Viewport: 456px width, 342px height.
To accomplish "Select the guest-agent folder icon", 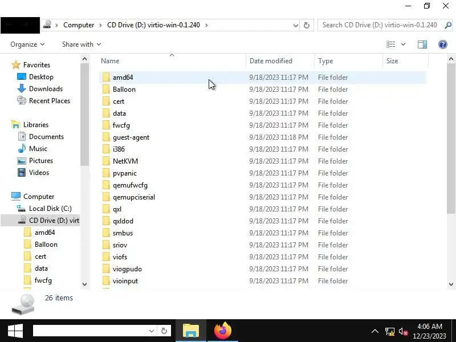I will pyautogui.click(x=106, y=137).
